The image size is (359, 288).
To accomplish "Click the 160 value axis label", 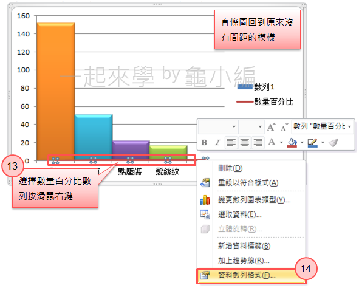I will tap(23, 16).
